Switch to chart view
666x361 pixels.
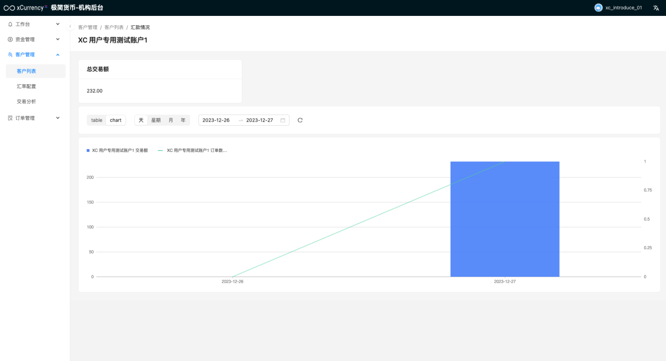coord(116,120)
